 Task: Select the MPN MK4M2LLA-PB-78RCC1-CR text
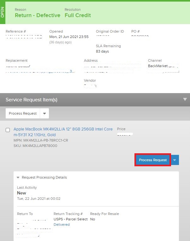41,140
